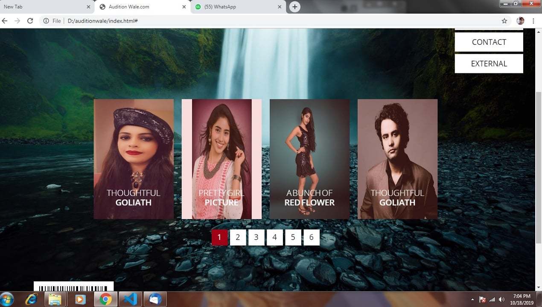Open the volume control in system tray

[x=501, y=299]
